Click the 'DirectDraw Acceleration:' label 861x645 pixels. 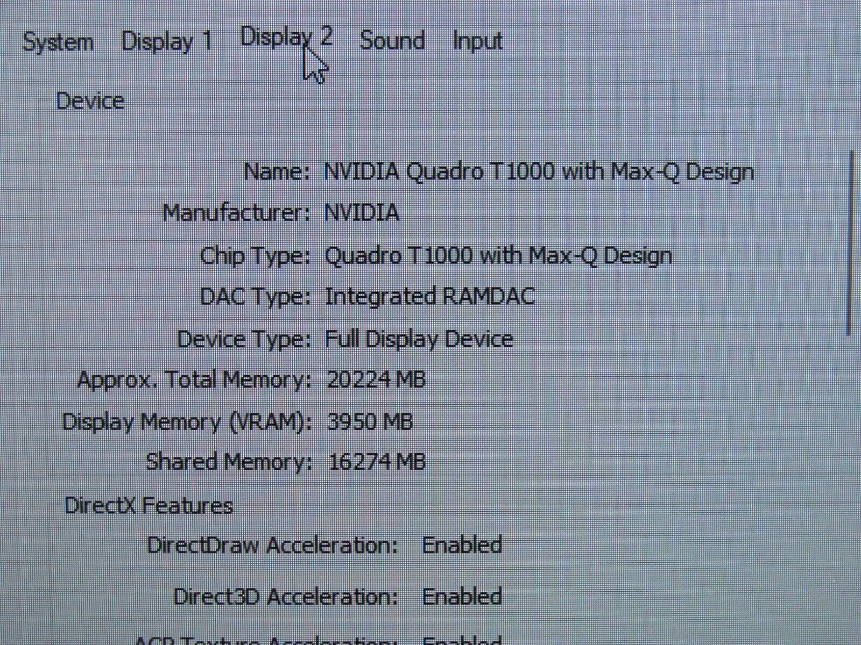coord(272,545)
